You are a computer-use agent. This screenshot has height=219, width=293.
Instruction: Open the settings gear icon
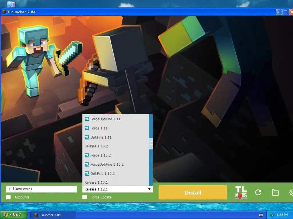pyautogui.click(x=291, y=192)
